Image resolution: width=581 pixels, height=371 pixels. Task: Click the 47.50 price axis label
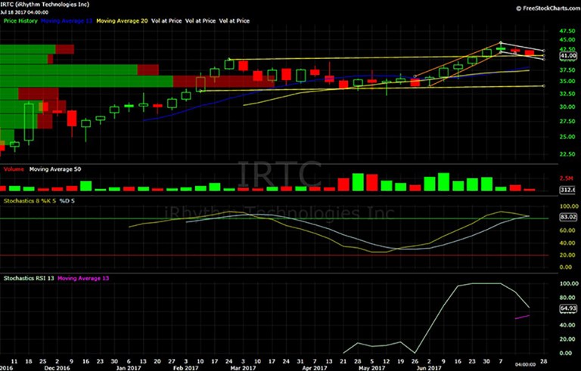[x=567, y=31]
